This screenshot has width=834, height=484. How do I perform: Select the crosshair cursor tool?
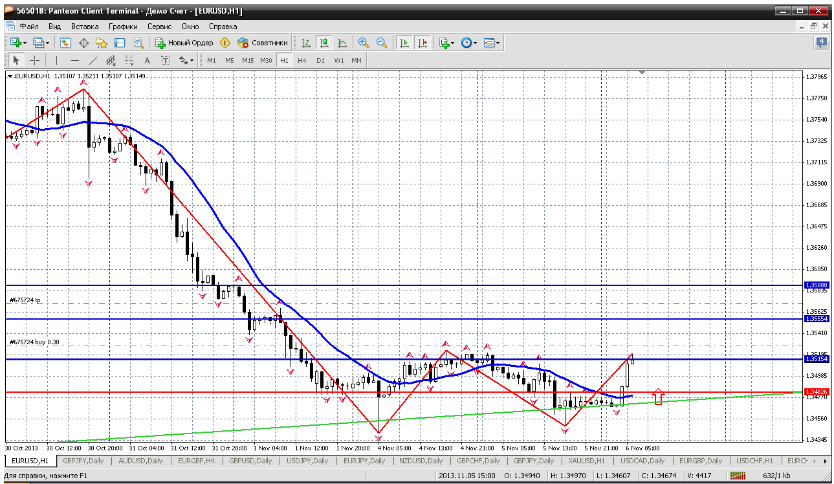coord(34,60)
